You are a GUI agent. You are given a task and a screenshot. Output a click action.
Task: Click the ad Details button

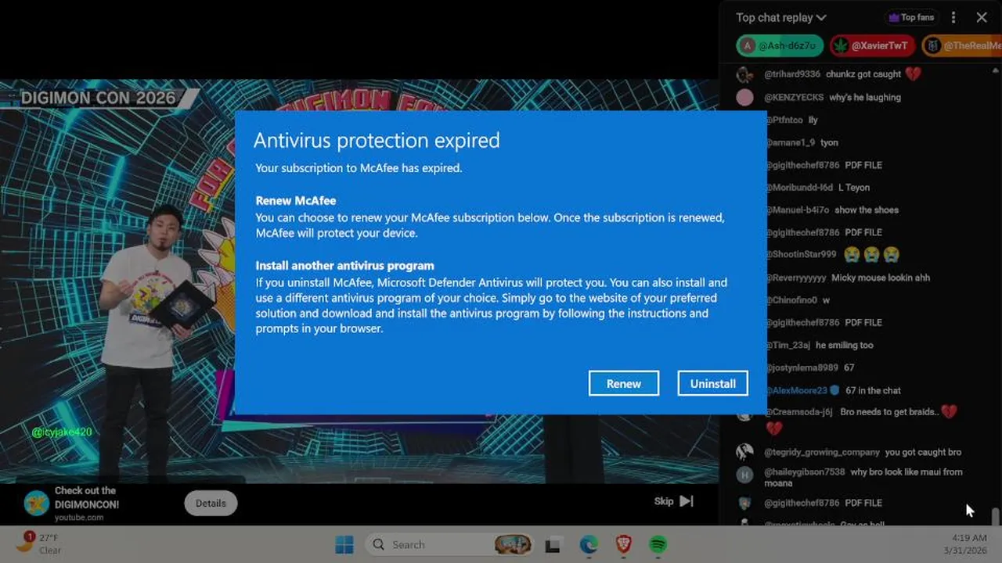click(211, 504)
